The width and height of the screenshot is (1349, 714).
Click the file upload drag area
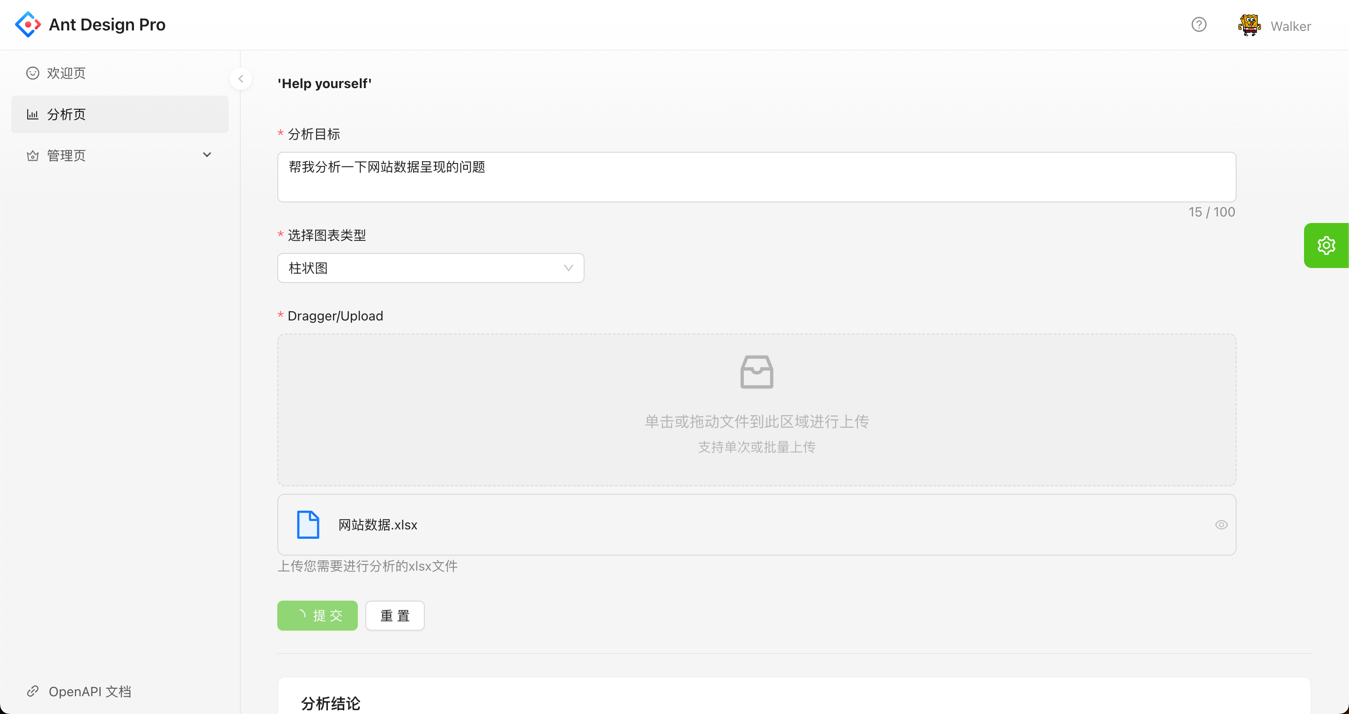pos(757,409)
